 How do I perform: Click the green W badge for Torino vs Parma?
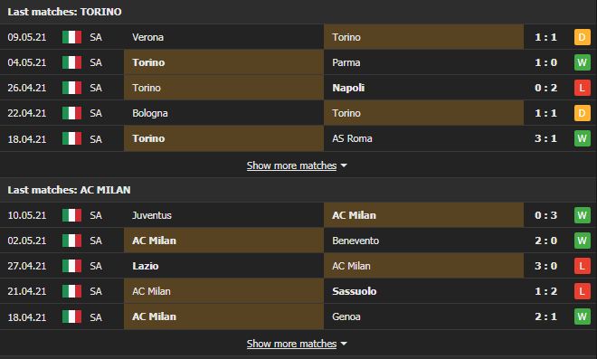pyautogui.click(x=583, y=62)
